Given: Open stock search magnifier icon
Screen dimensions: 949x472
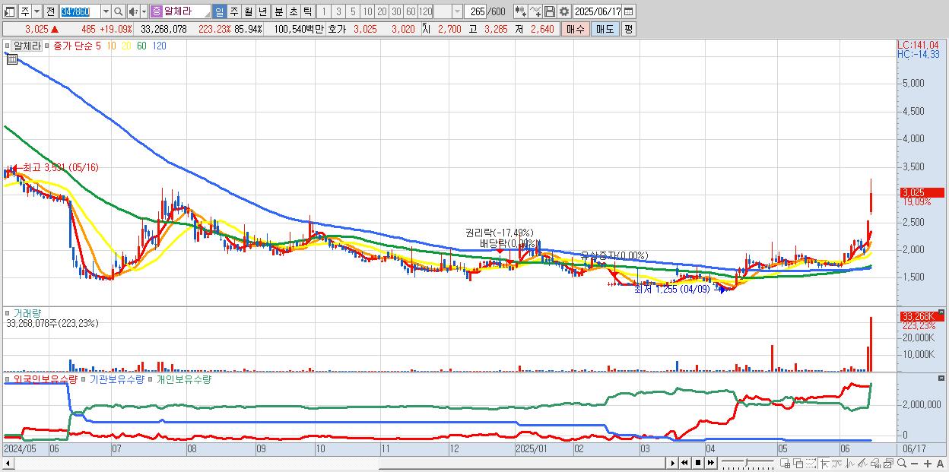Looking at the screenshot, I should [x=118, y=11].
